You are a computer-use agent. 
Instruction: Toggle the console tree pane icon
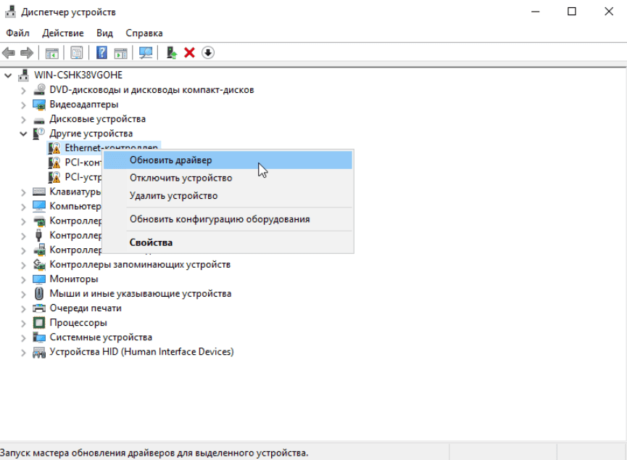pos(51,53)
